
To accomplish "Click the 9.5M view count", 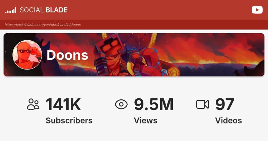I will (x=154, y=104).
